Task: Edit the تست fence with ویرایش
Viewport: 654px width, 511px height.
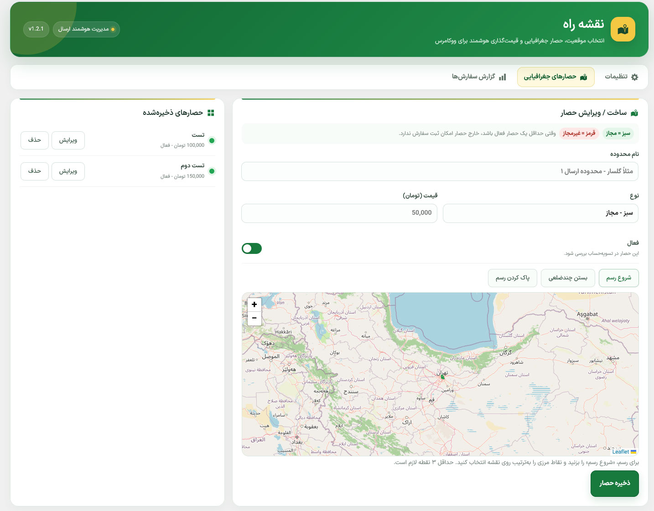Action: pos(68,140)
